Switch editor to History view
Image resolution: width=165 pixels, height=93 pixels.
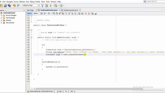pyautogui.click(x=36, y=13)
